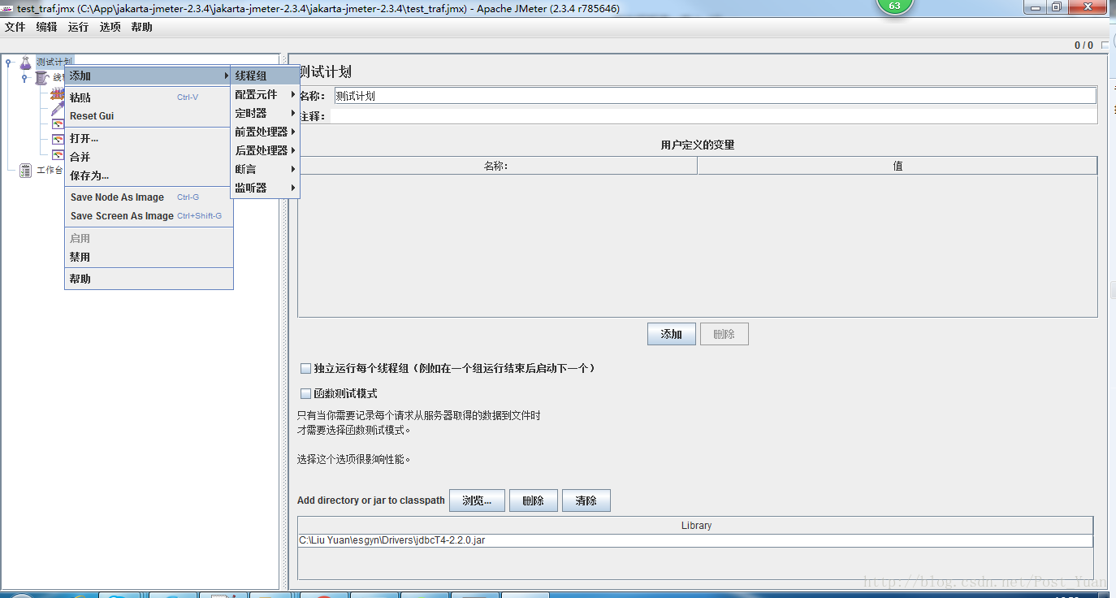Viewport: 1116px width, 598px height.
Task: Expand the 后置处理器 submenu
Action: point(265,150)
